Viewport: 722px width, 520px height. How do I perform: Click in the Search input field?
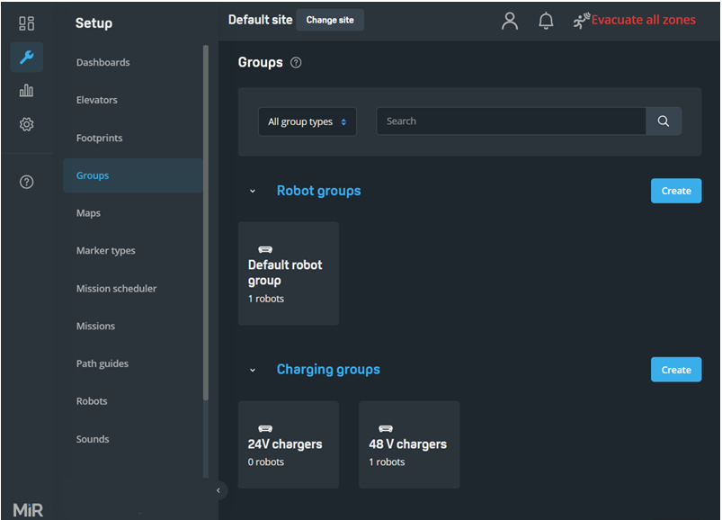click(x=511, y=121)
